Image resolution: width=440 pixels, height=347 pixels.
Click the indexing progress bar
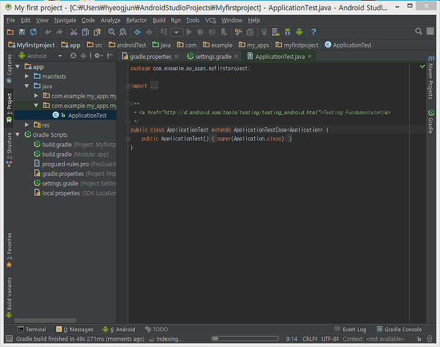(x=245, y=338)
